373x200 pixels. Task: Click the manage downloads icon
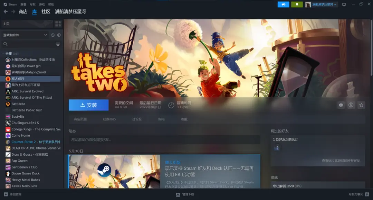point(178,194)
